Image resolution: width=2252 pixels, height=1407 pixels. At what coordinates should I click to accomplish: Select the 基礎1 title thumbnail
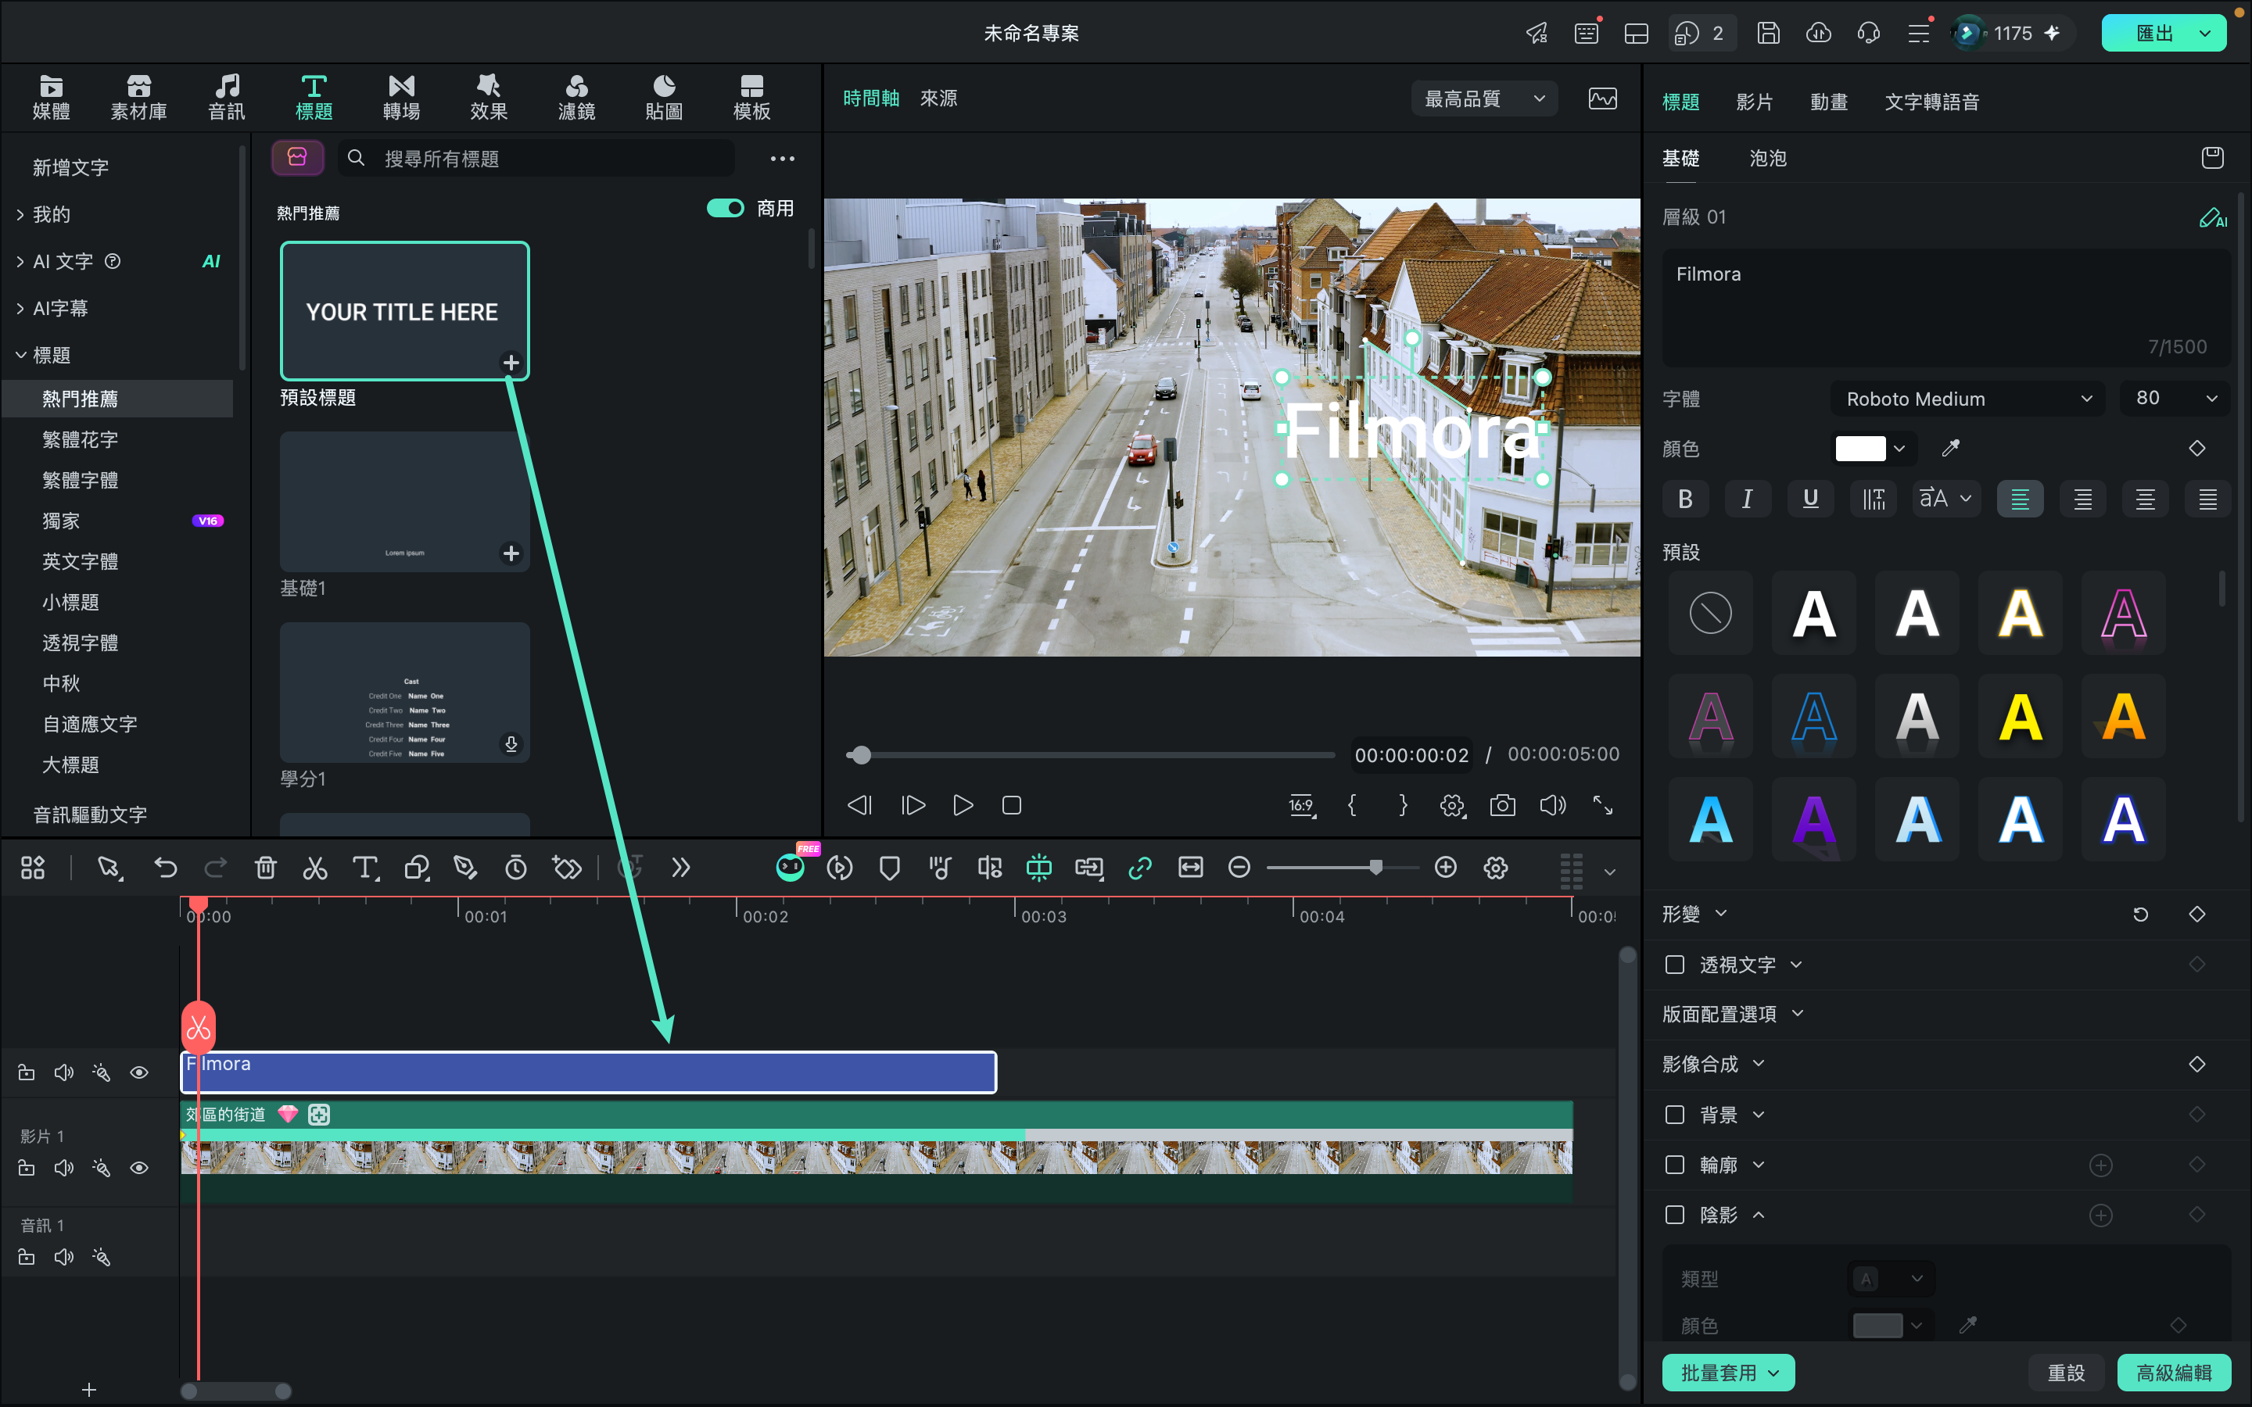(405, 502)
